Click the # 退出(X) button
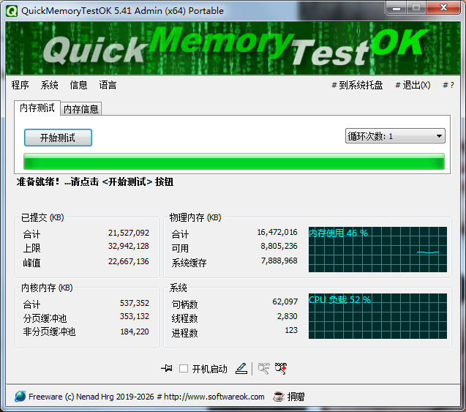The height and width of the screenshot is (412, 466). pos(413,85)
